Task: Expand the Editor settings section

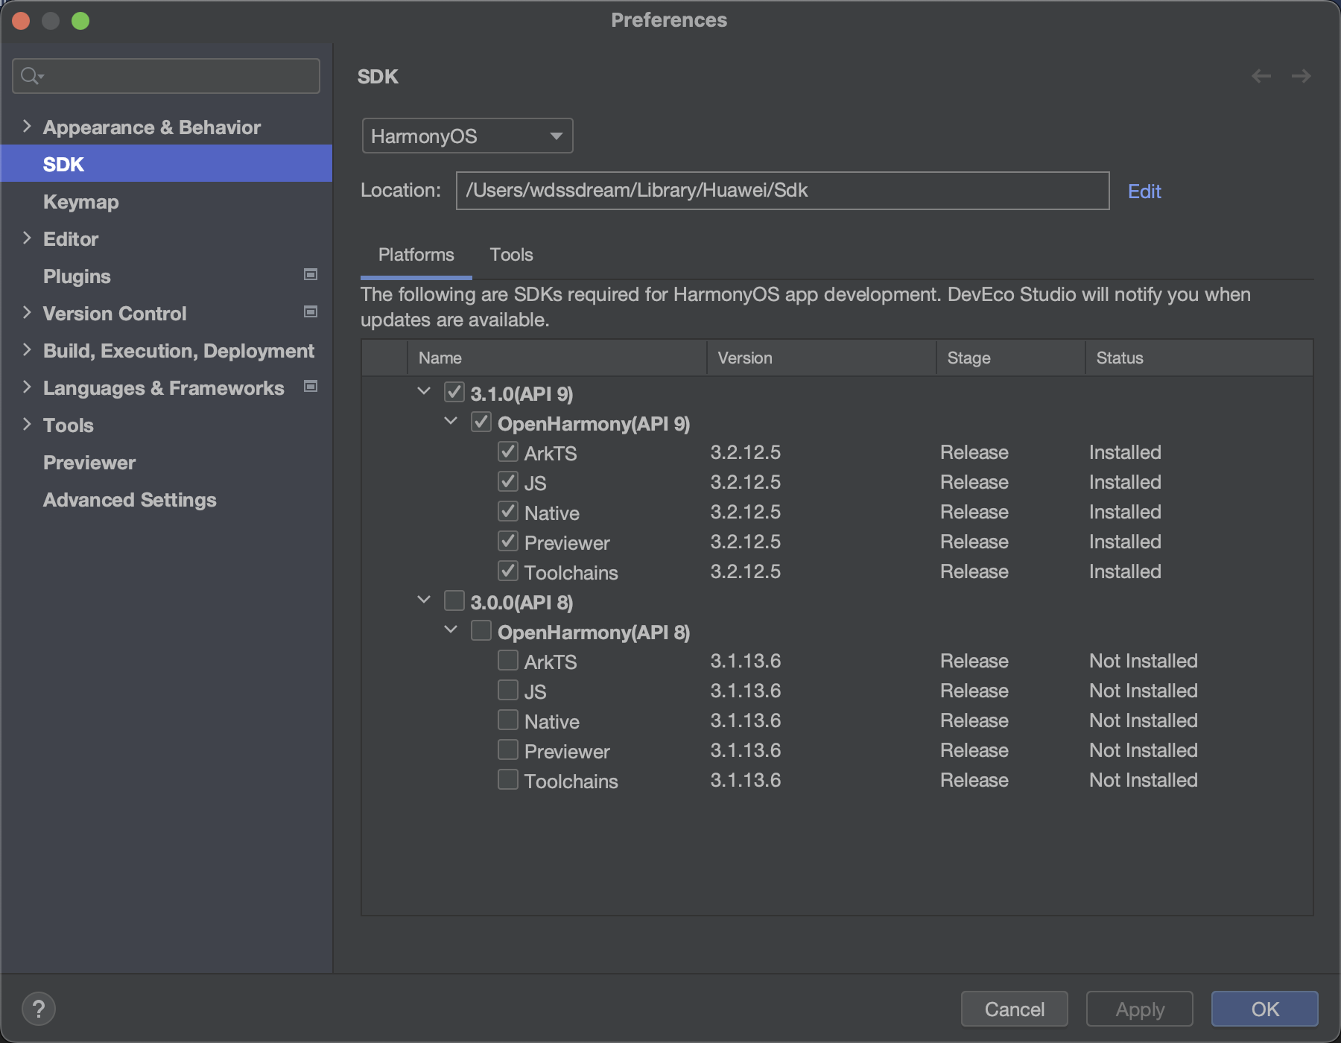Action: [27, 238]
